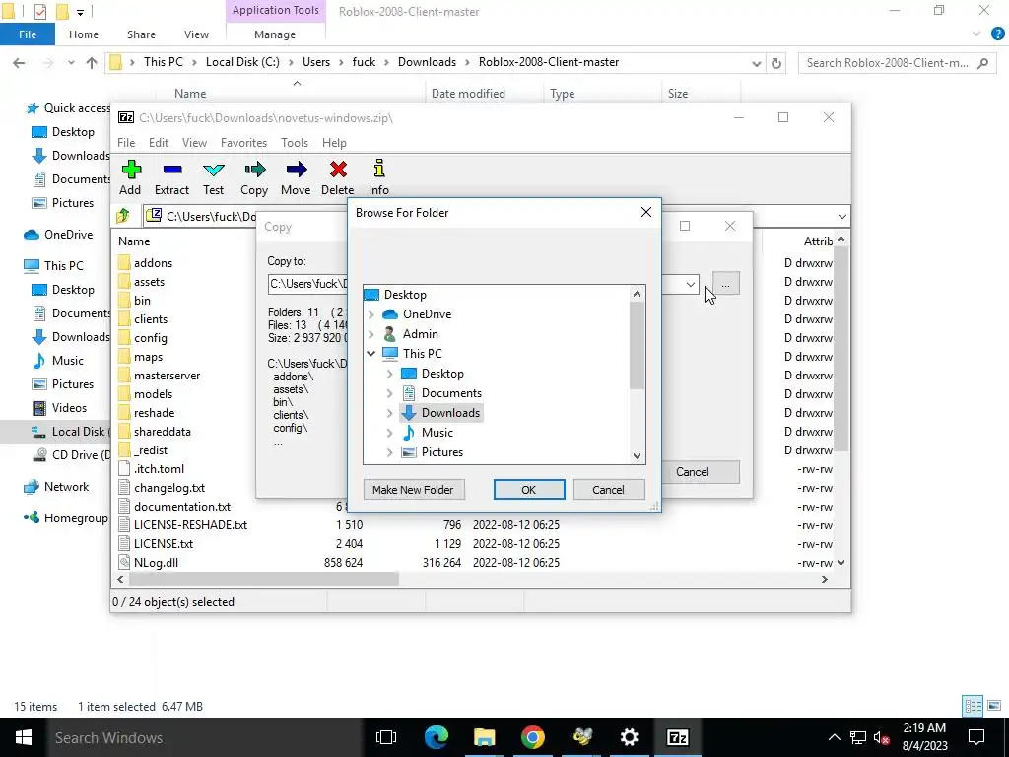Expand Downloads node in folder tree
The image size is (1009, 757).
390,413
